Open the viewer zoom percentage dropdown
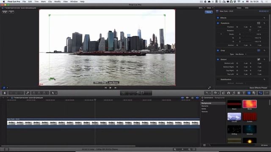The width and height of the screenshot is (271, 152). (202, 8)
